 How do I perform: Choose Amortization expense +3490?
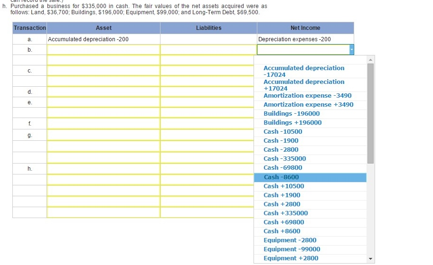coord(308,105)
